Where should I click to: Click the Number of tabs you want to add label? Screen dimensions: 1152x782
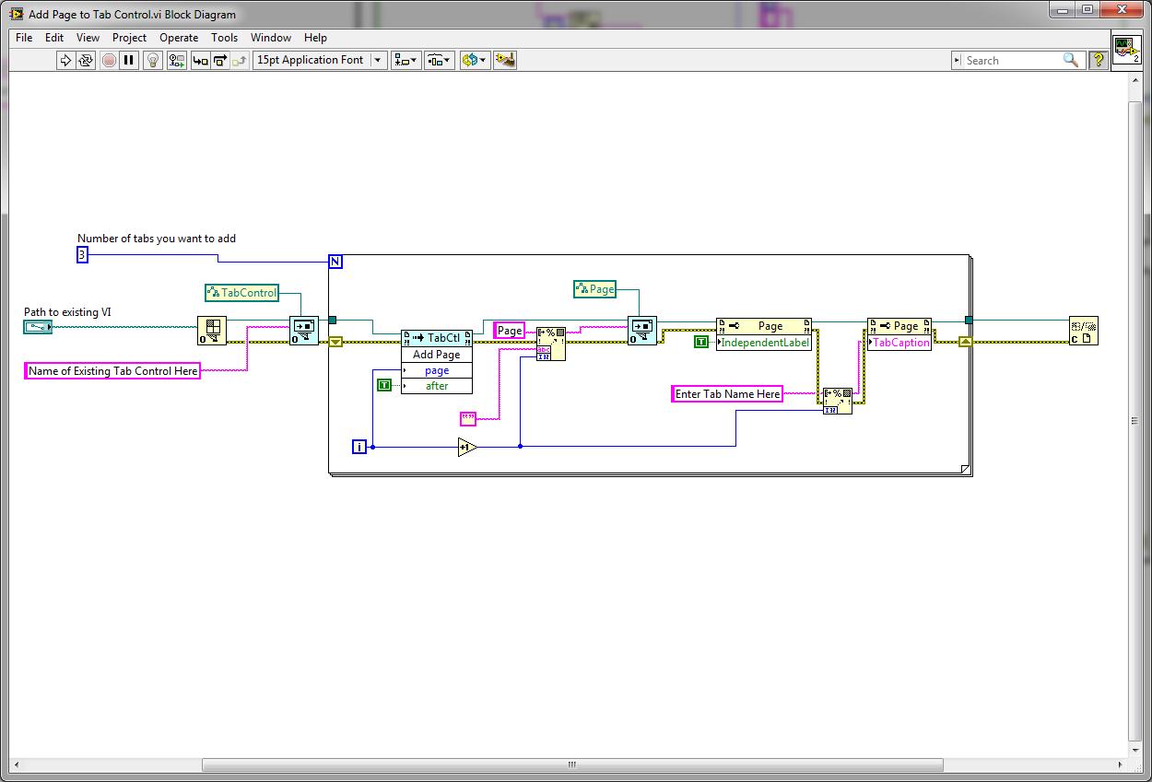tap(157, 239)
